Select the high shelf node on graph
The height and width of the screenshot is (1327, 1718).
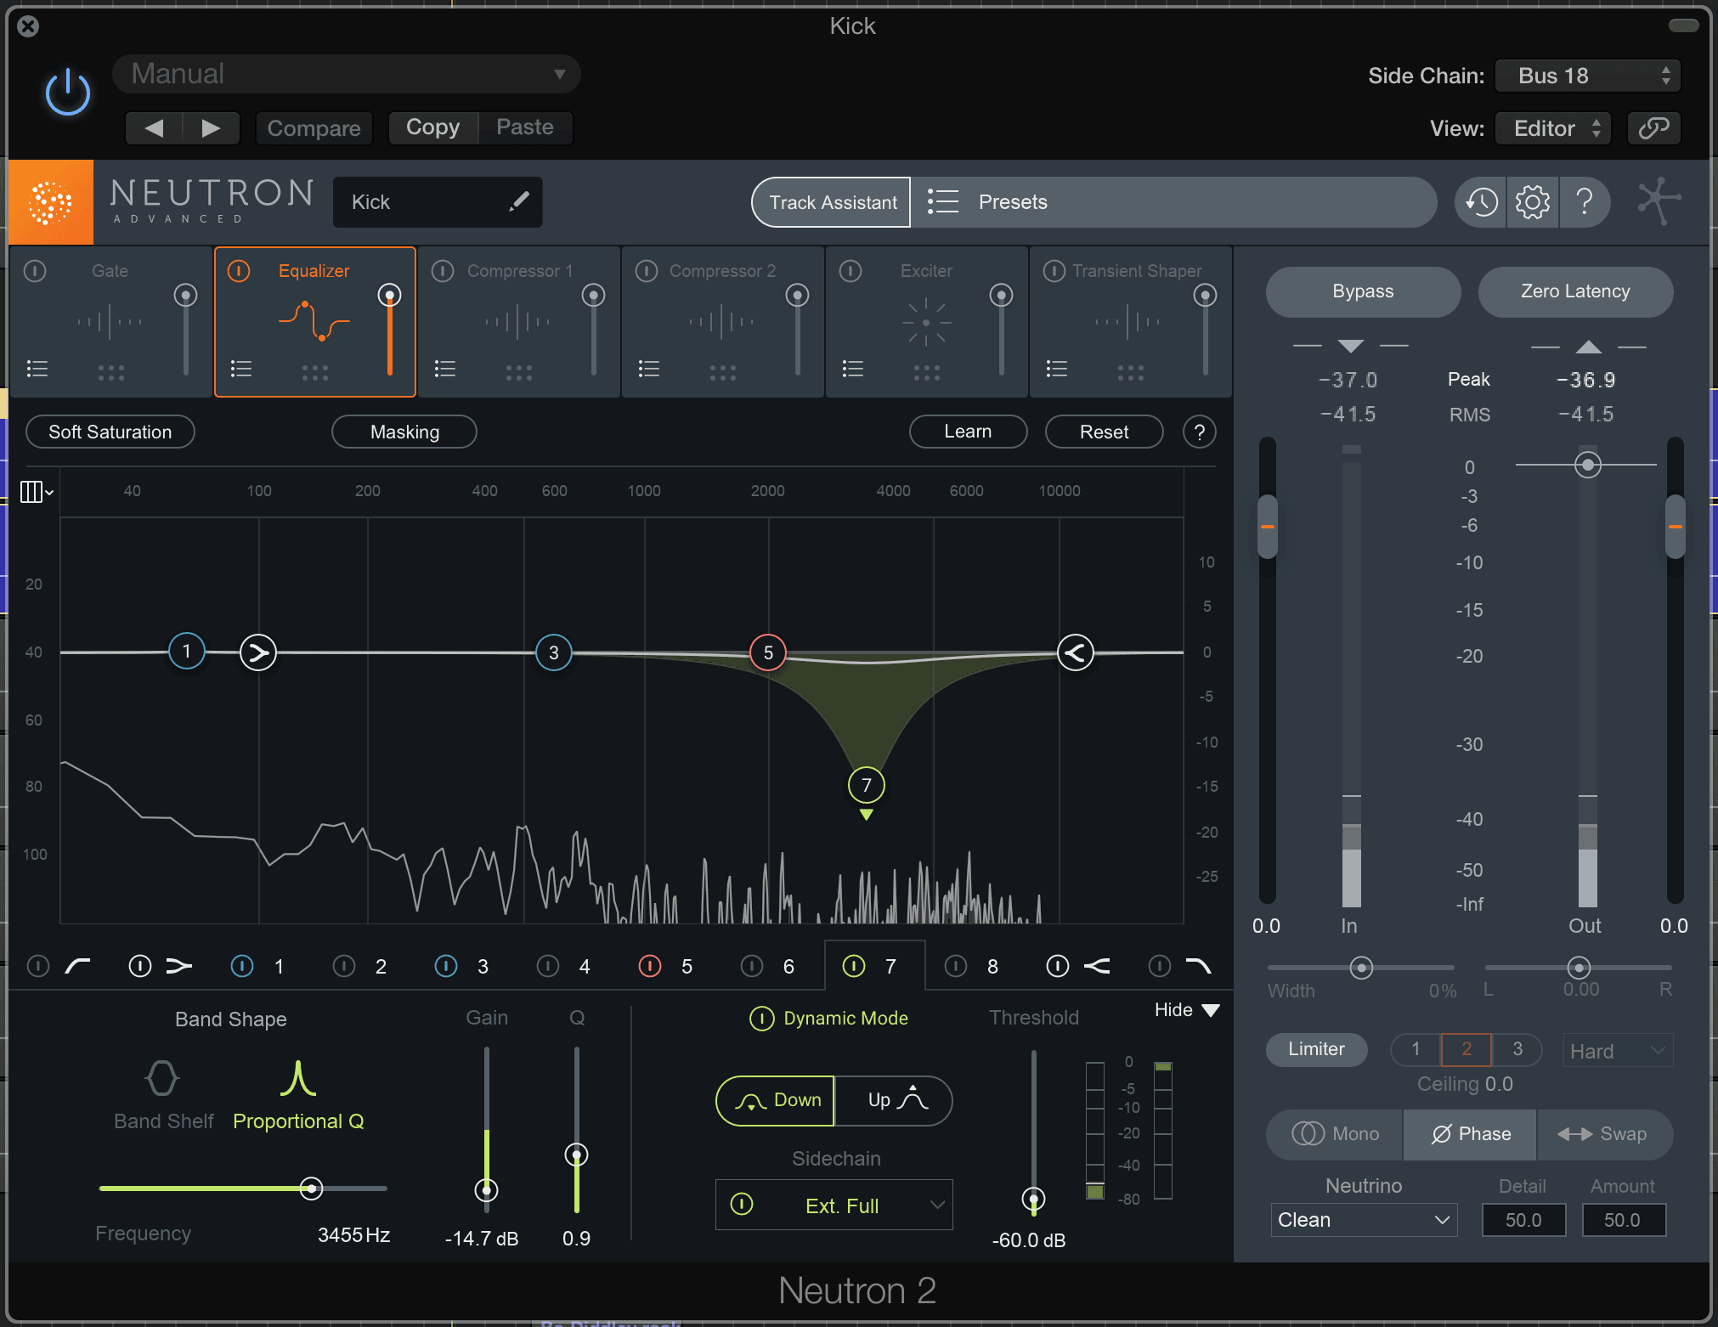click(x=1076, y=652)
